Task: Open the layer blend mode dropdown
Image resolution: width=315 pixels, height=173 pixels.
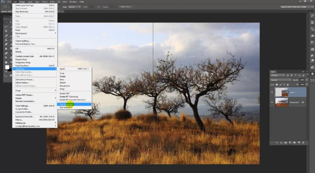Action: [x=281, y=80]
